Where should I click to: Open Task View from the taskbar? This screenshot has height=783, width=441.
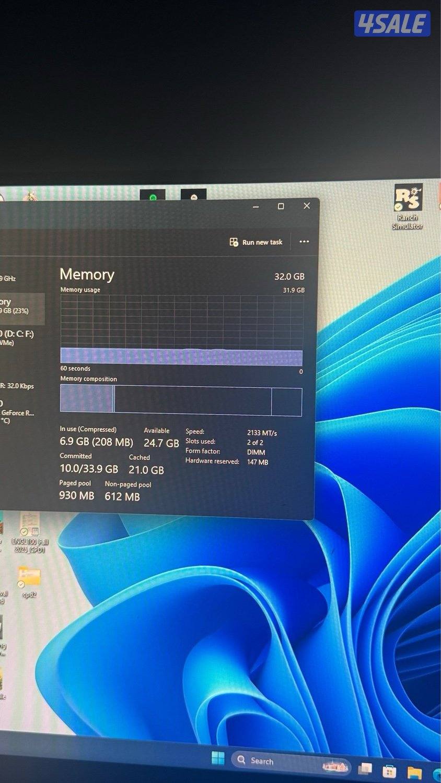coord(365,769)
